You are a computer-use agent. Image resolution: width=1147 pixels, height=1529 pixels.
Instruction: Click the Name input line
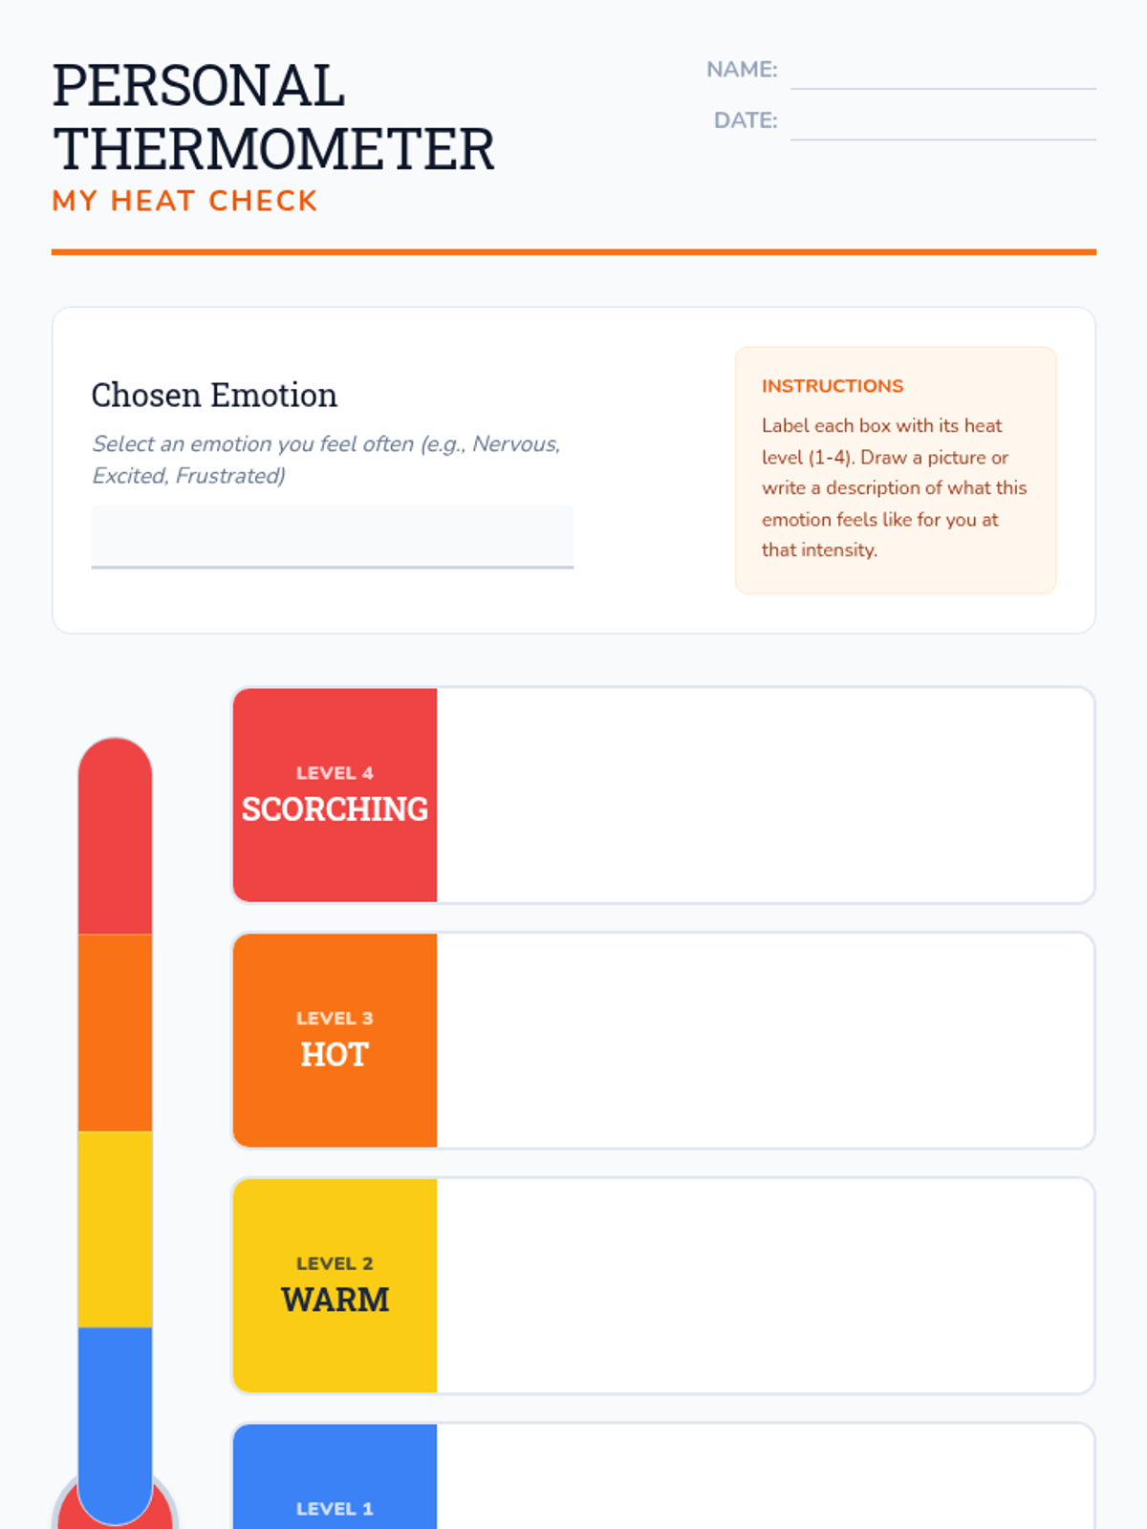pyautogui.click(x=942, y=73)
